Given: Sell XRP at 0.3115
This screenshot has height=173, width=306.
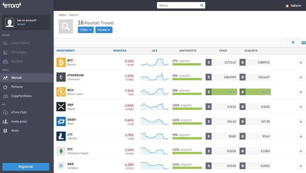Looking at the screenshot, I should click(x=221, y=107).
